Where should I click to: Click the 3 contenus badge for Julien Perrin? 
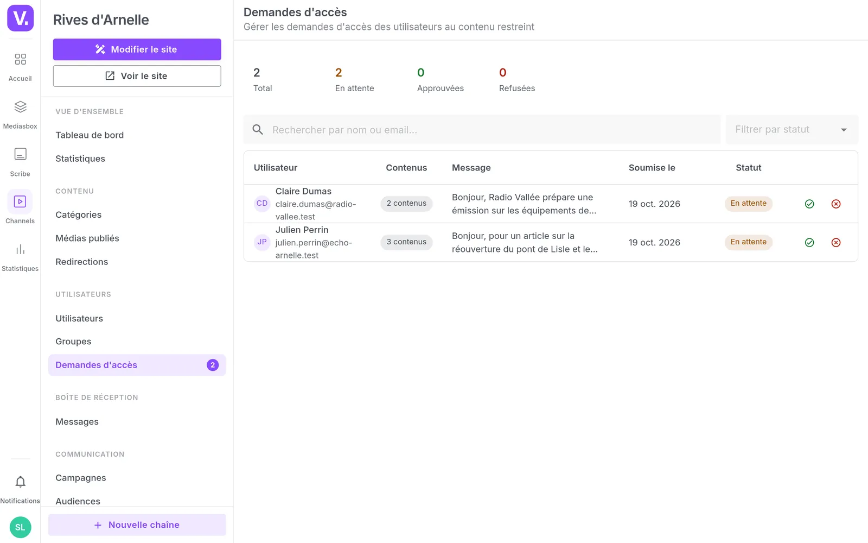[406, 242]
